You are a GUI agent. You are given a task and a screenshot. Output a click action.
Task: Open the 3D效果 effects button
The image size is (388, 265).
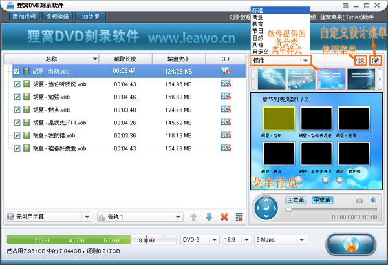[x=91, y=17]
